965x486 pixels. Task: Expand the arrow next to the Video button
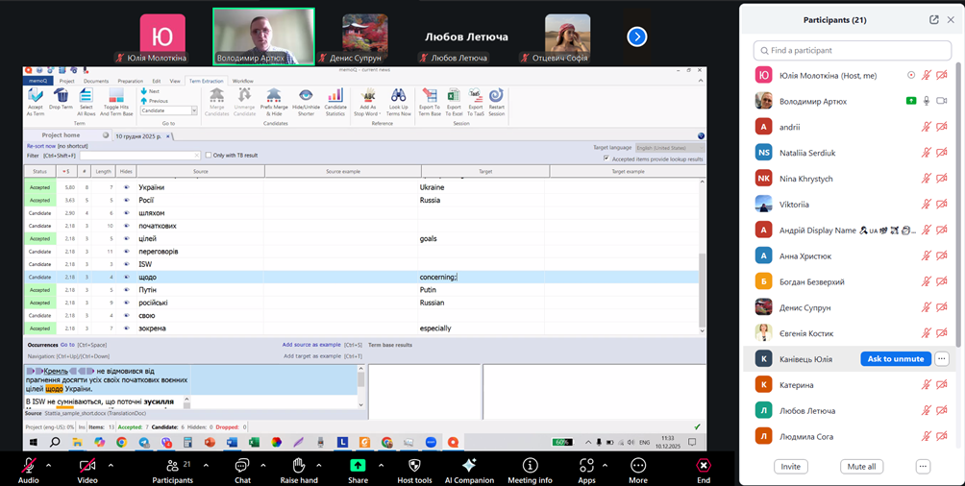tap(111, 466)
